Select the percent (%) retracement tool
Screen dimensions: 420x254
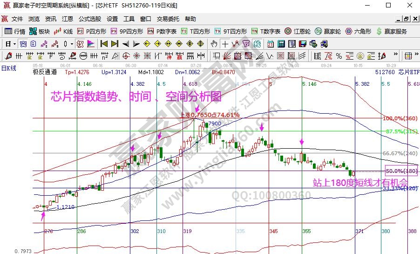[339, 56]
